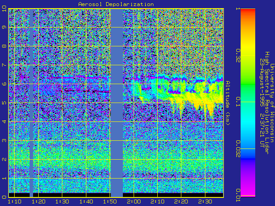275x206 pixels.
Task: Click the colorbar label 0.01
Action: coord(238,195)
